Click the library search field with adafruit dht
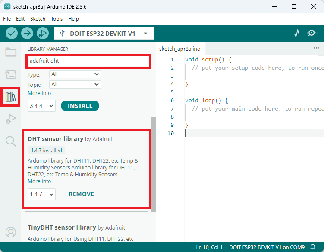Image resolution: width=324 pixels, height=252 pixels. point(88,61)
